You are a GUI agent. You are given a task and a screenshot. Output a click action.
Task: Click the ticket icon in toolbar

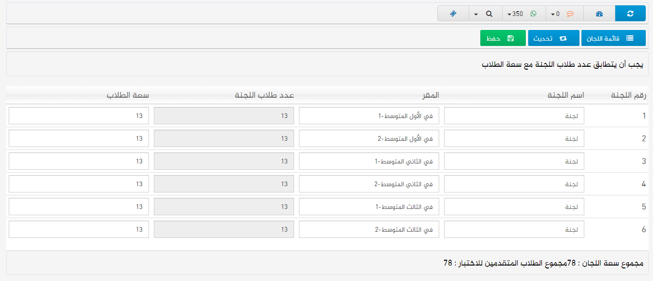click(453, 14)
